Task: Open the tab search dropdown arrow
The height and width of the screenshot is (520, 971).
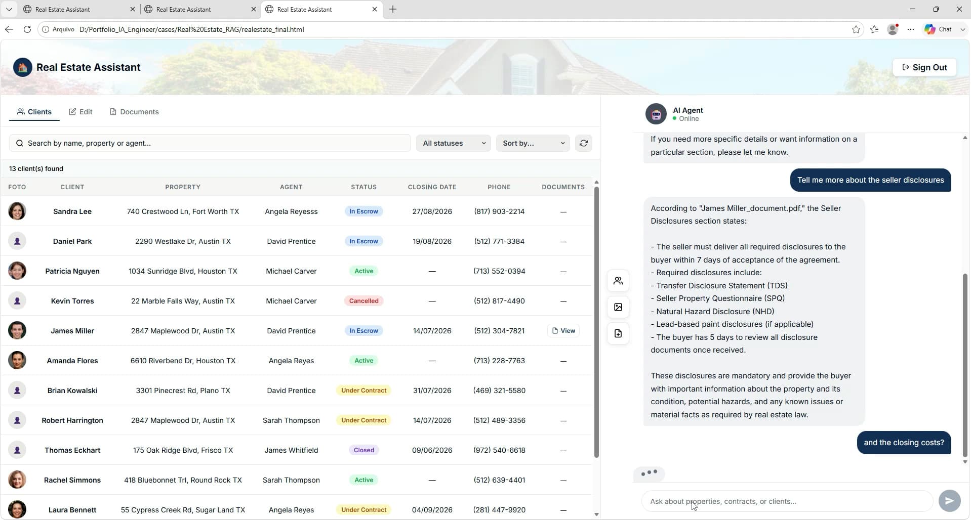Action: [9, 9]
